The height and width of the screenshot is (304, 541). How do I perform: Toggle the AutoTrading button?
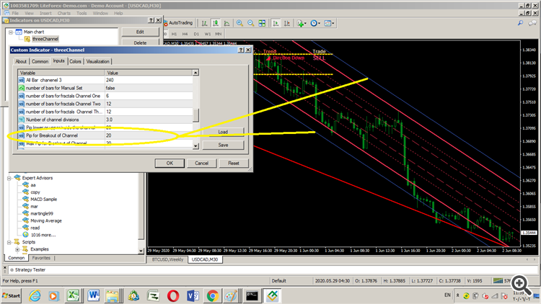point(178,23)
